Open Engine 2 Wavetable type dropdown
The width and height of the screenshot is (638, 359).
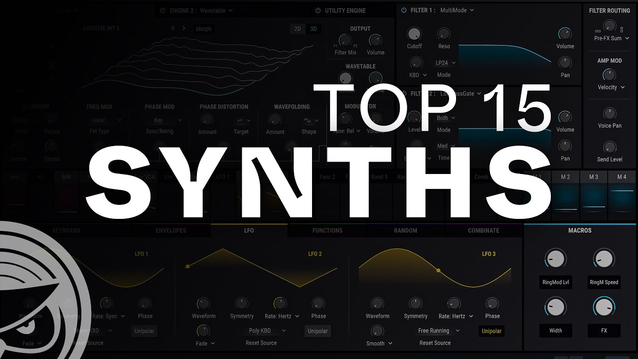[x=216, y=10]
